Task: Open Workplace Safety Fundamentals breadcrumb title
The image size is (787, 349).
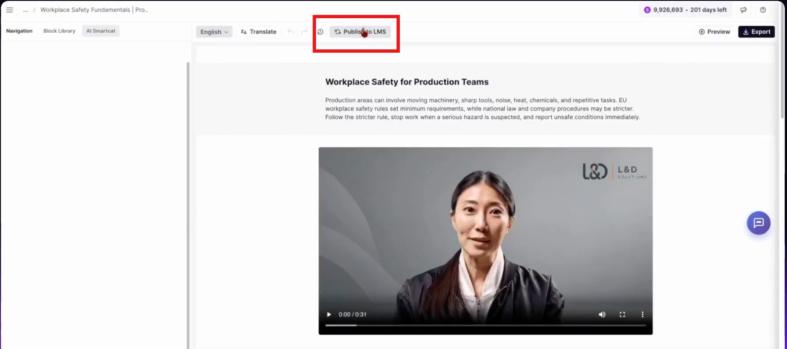Action: pyautogui.click(x=94, y=10)
